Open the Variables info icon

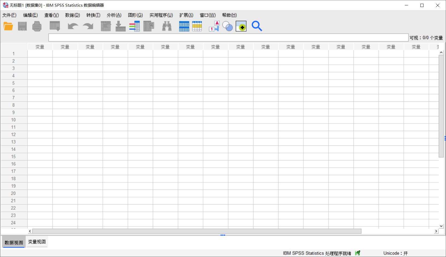[x=135, y=26]
